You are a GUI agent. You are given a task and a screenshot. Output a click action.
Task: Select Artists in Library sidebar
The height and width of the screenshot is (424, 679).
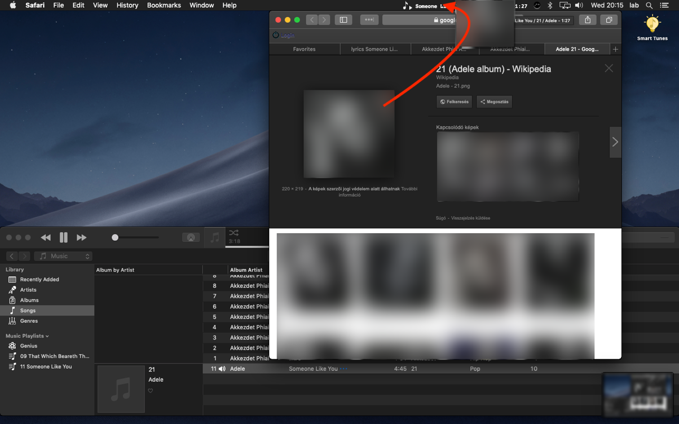(47, 290)
